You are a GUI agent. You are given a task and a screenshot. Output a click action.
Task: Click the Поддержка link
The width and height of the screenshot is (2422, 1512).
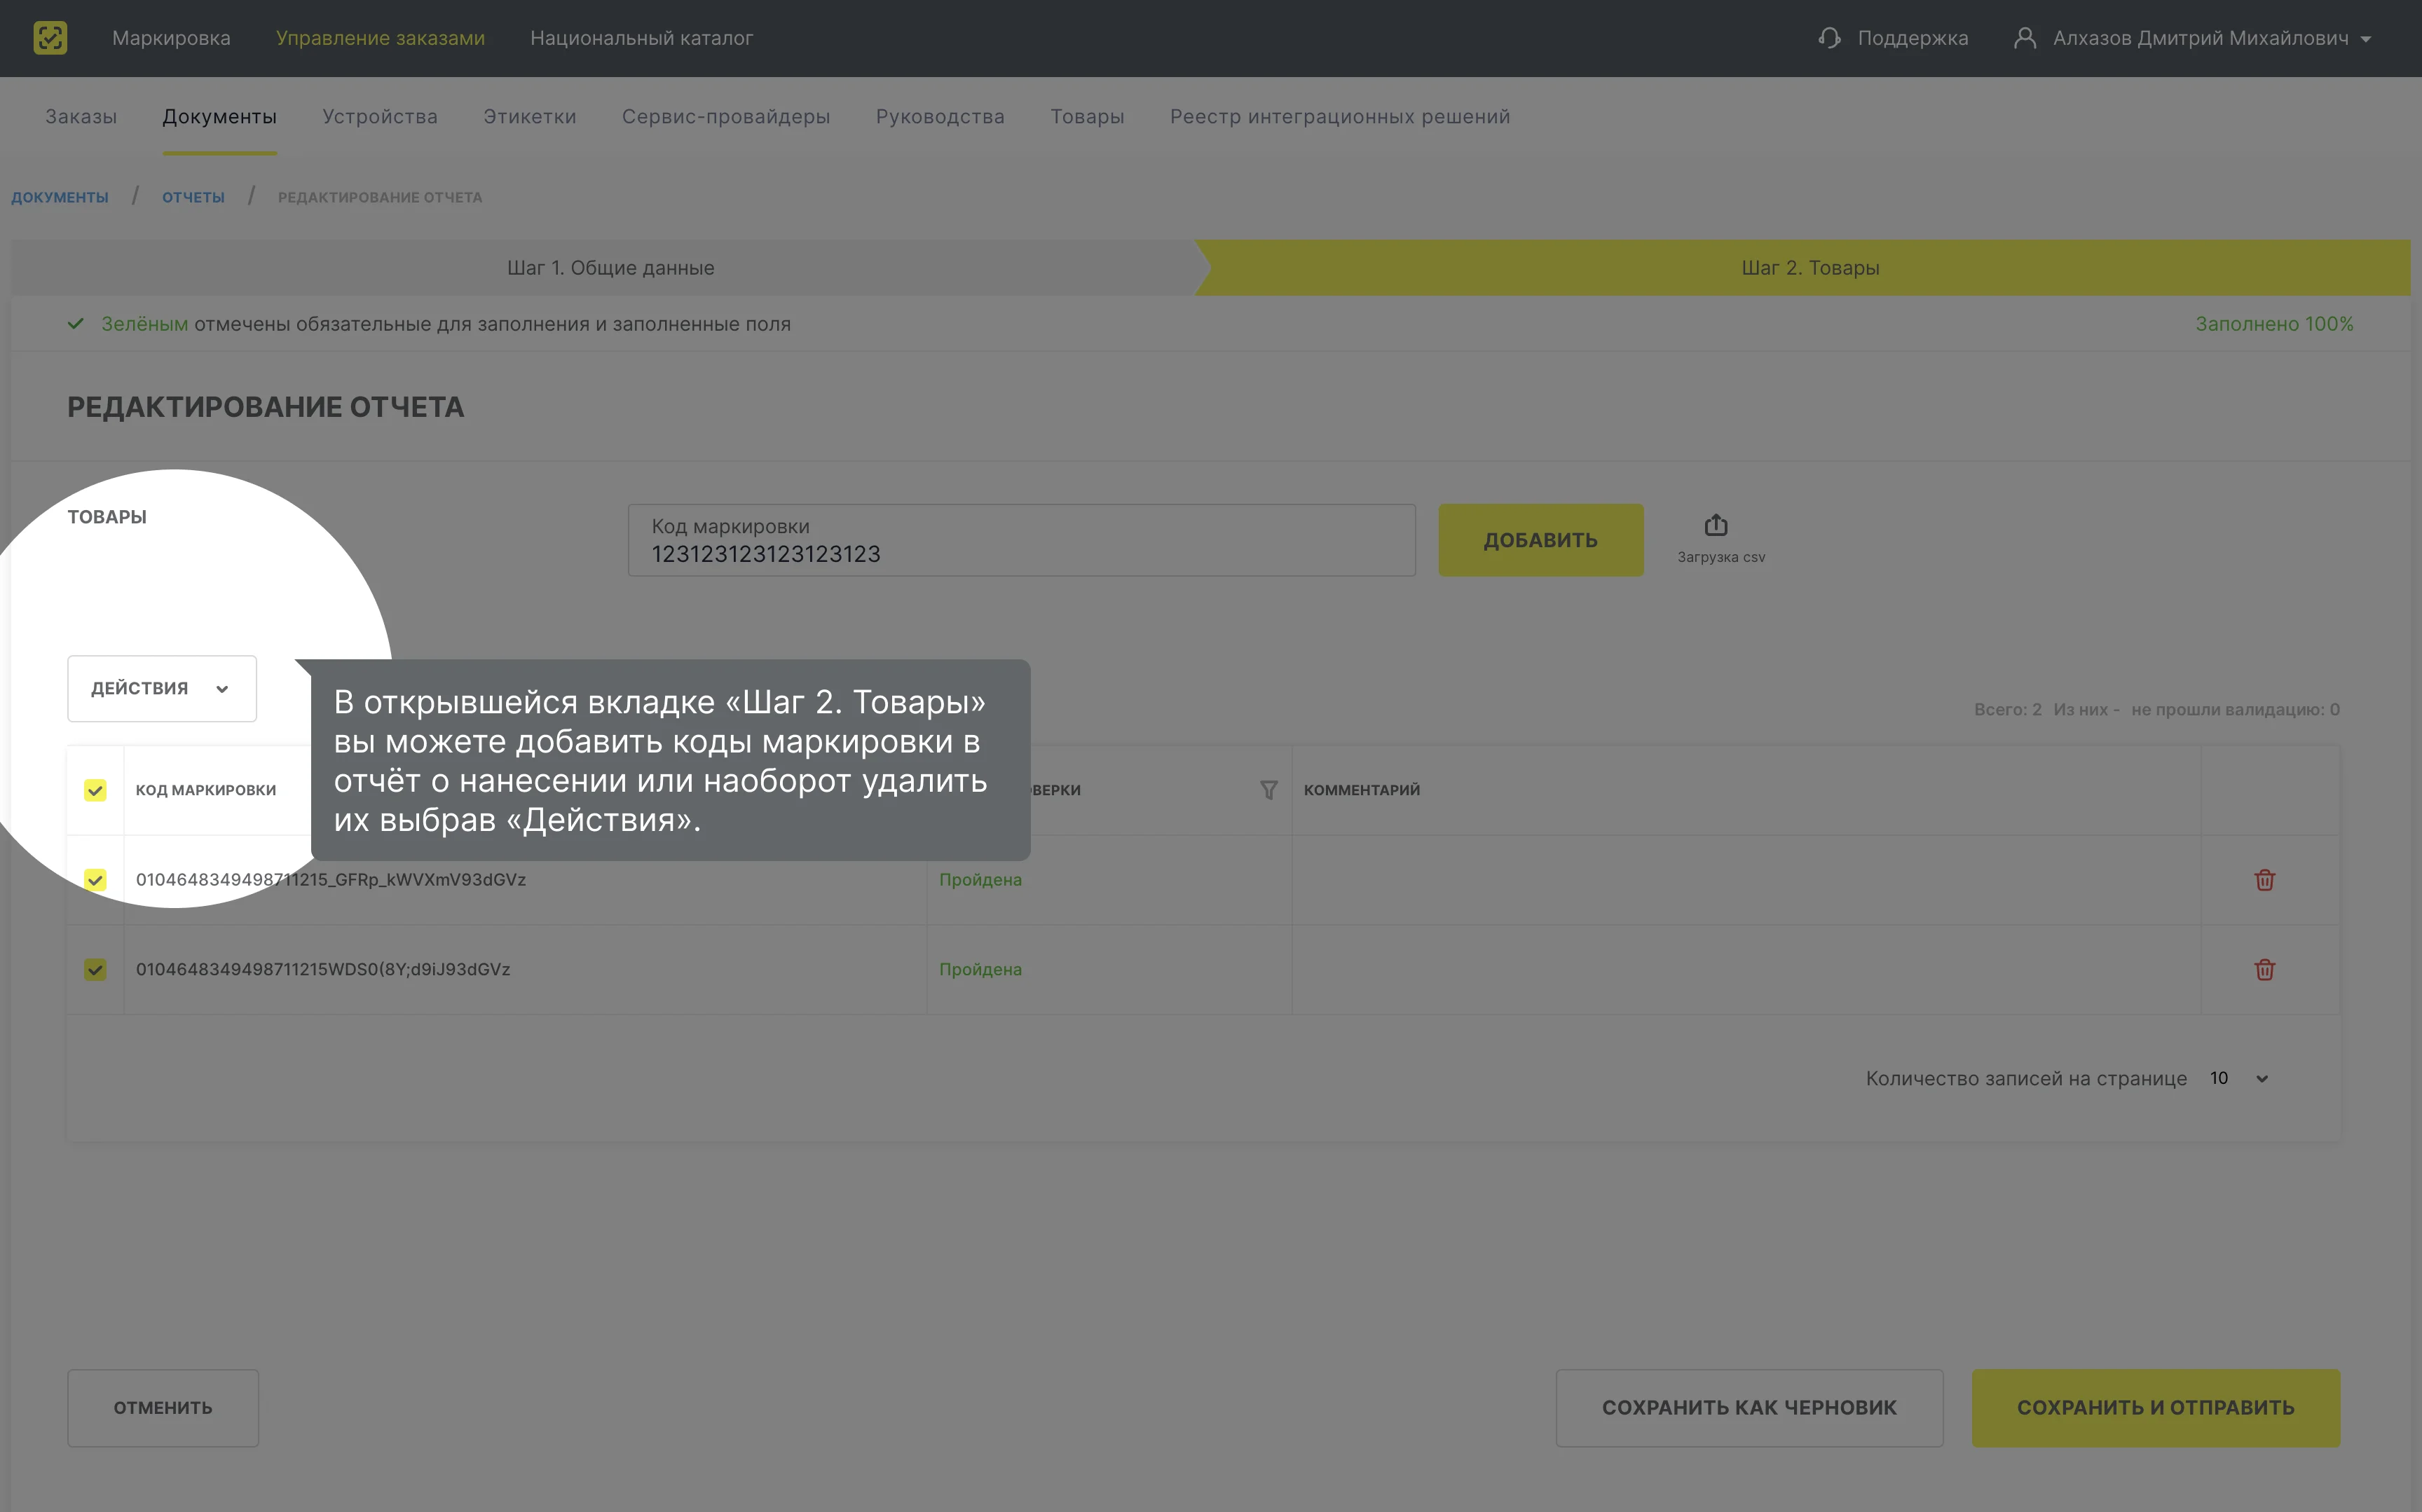pos(1913,38)
